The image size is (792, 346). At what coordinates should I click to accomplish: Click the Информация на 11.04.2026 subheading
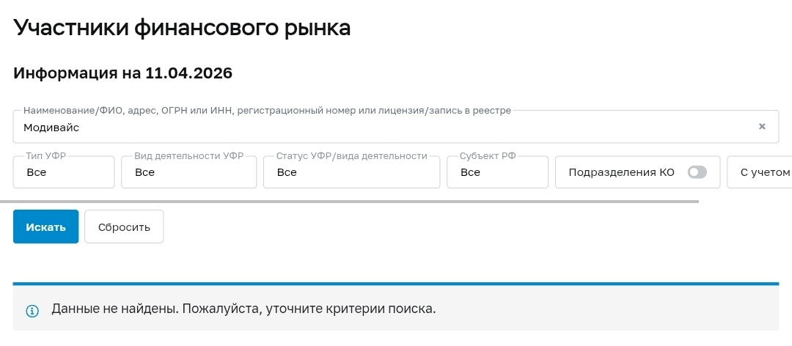(122, 73)
